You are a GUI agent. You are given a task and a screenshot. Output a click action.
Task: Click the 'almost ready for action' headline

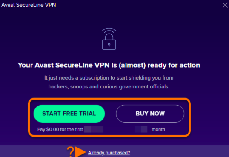109,65
